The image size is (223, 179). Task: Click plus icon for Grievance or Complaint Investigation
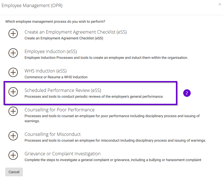13,155
